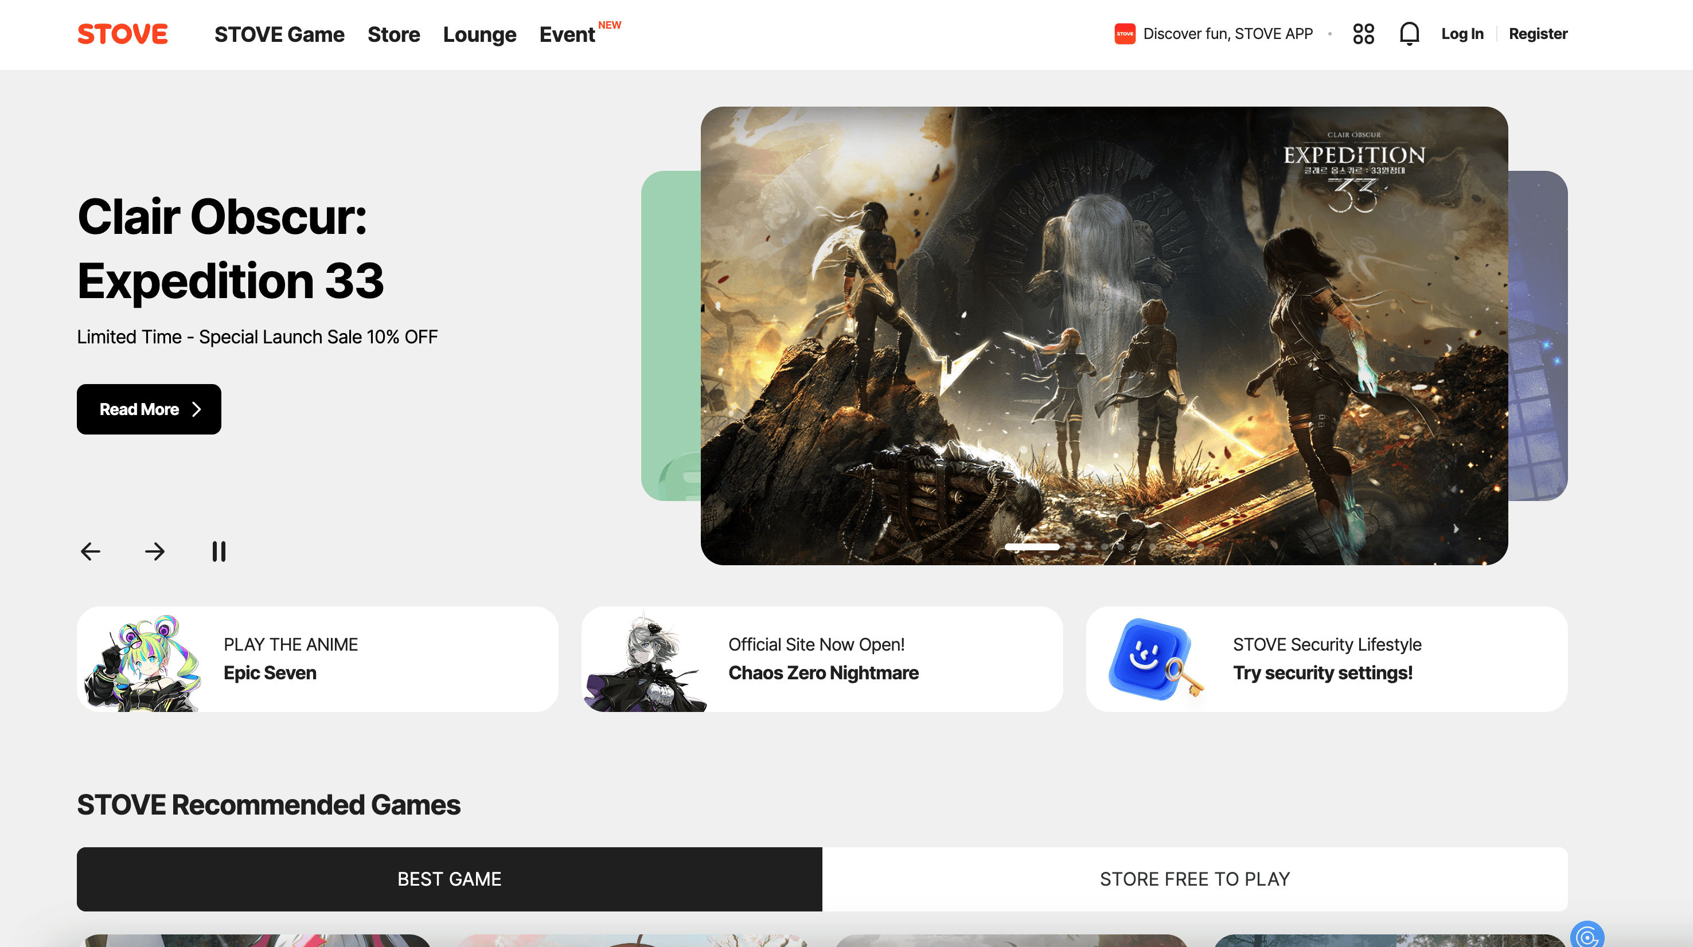Click the Epic Seven character thumbnail
The width and height of the screenshot is (1693, 947).
[x=143, y=662]
